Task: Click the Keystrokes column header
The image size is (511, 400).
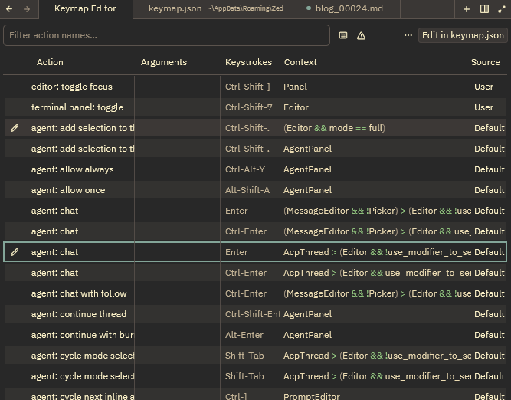Action: coord(248,62)
